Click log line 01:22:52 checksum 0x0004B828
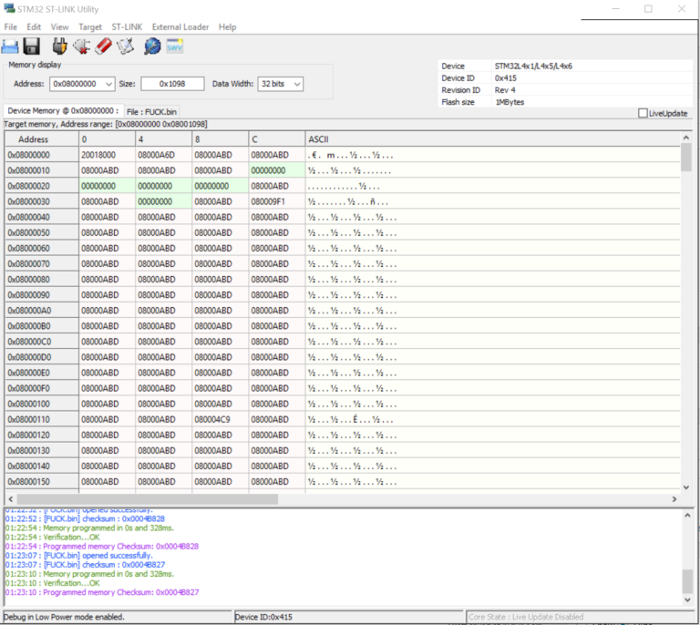Viewport: 700px width, 625px height. coord(85,518)
